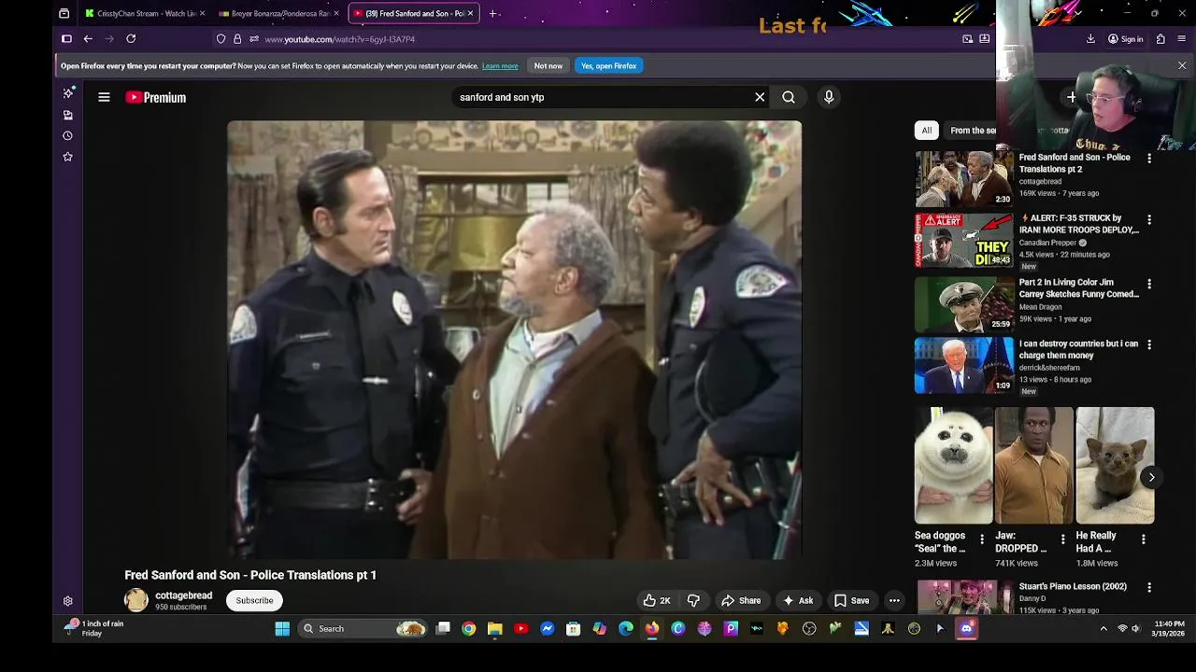Viewport: 1196px width, 672px height.
Task: Open Firefox downloads with the arrow icon
Action: (1090, 38)
